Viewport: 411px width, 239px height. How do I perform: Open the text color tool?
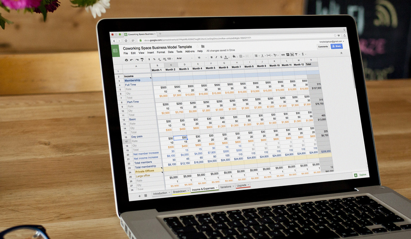tap(226, 57)
